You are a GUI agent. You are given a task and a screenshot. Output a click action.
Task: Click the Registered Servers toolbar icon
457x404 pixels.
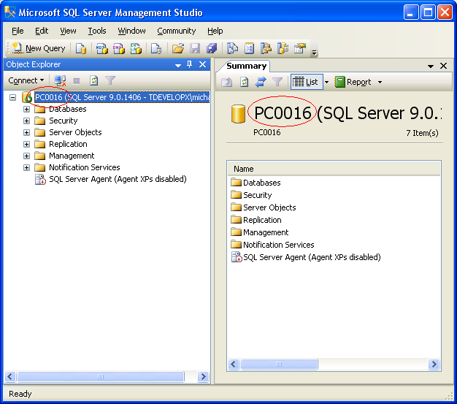(232, 48)
